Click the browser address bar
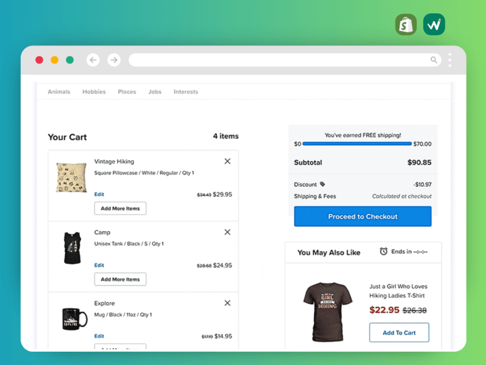The height and width of the screenshot is (365, 486). tap(285, 60)
